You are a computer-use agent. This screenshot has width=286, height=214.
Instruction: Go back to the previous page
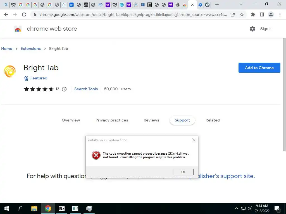click(x=6, y=14)
